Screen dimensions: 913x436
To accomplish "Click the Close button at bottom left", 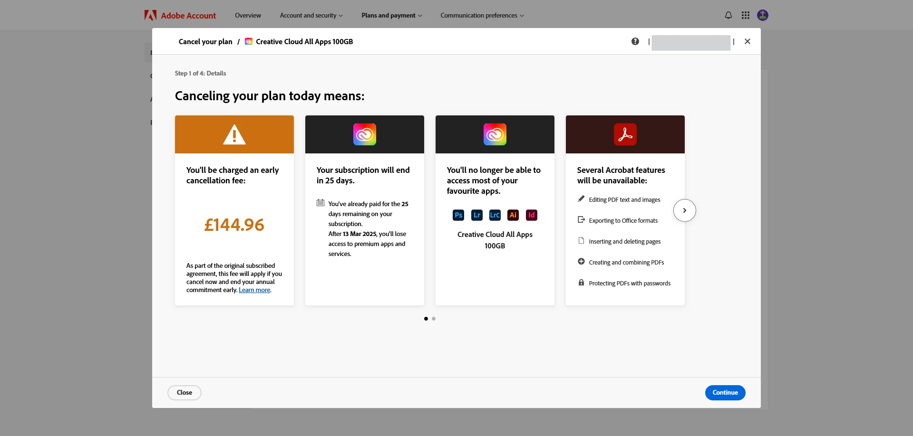I will (x=185, y=393).
